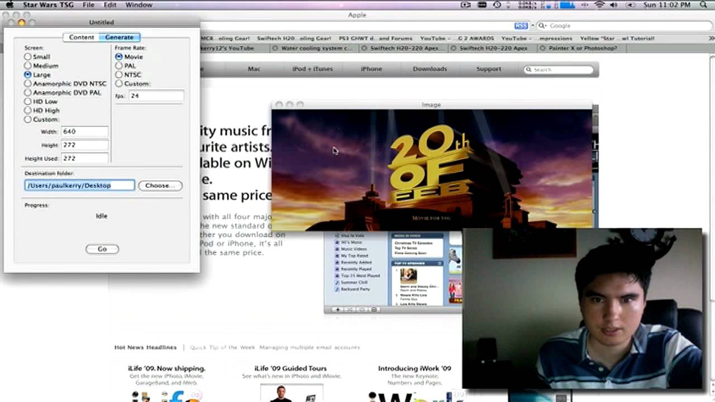Open Downloads in Apple navigation

tap(430, 69)
